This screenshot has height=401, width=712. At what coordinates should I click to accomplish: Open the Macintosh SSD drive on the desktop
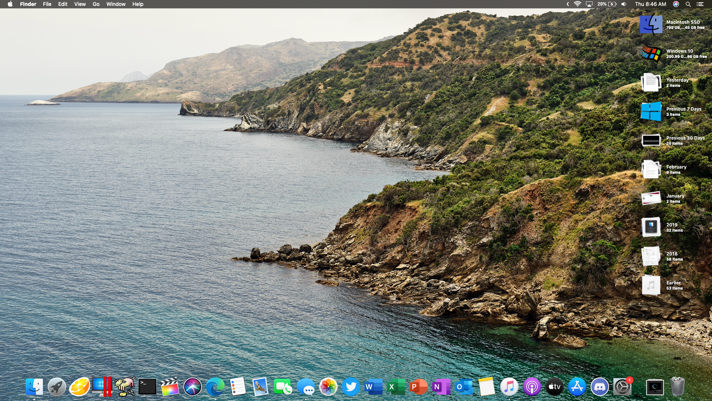pyautogui.click(x=651, y=24)
